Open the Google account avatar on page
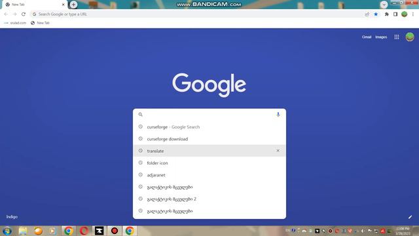 point(410,37)
